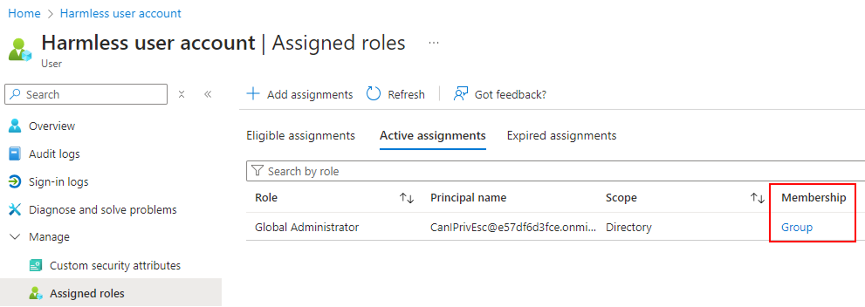The image size is (865, 307).
Task: Click the Add assignments plus icon
Action: [253, 94]
